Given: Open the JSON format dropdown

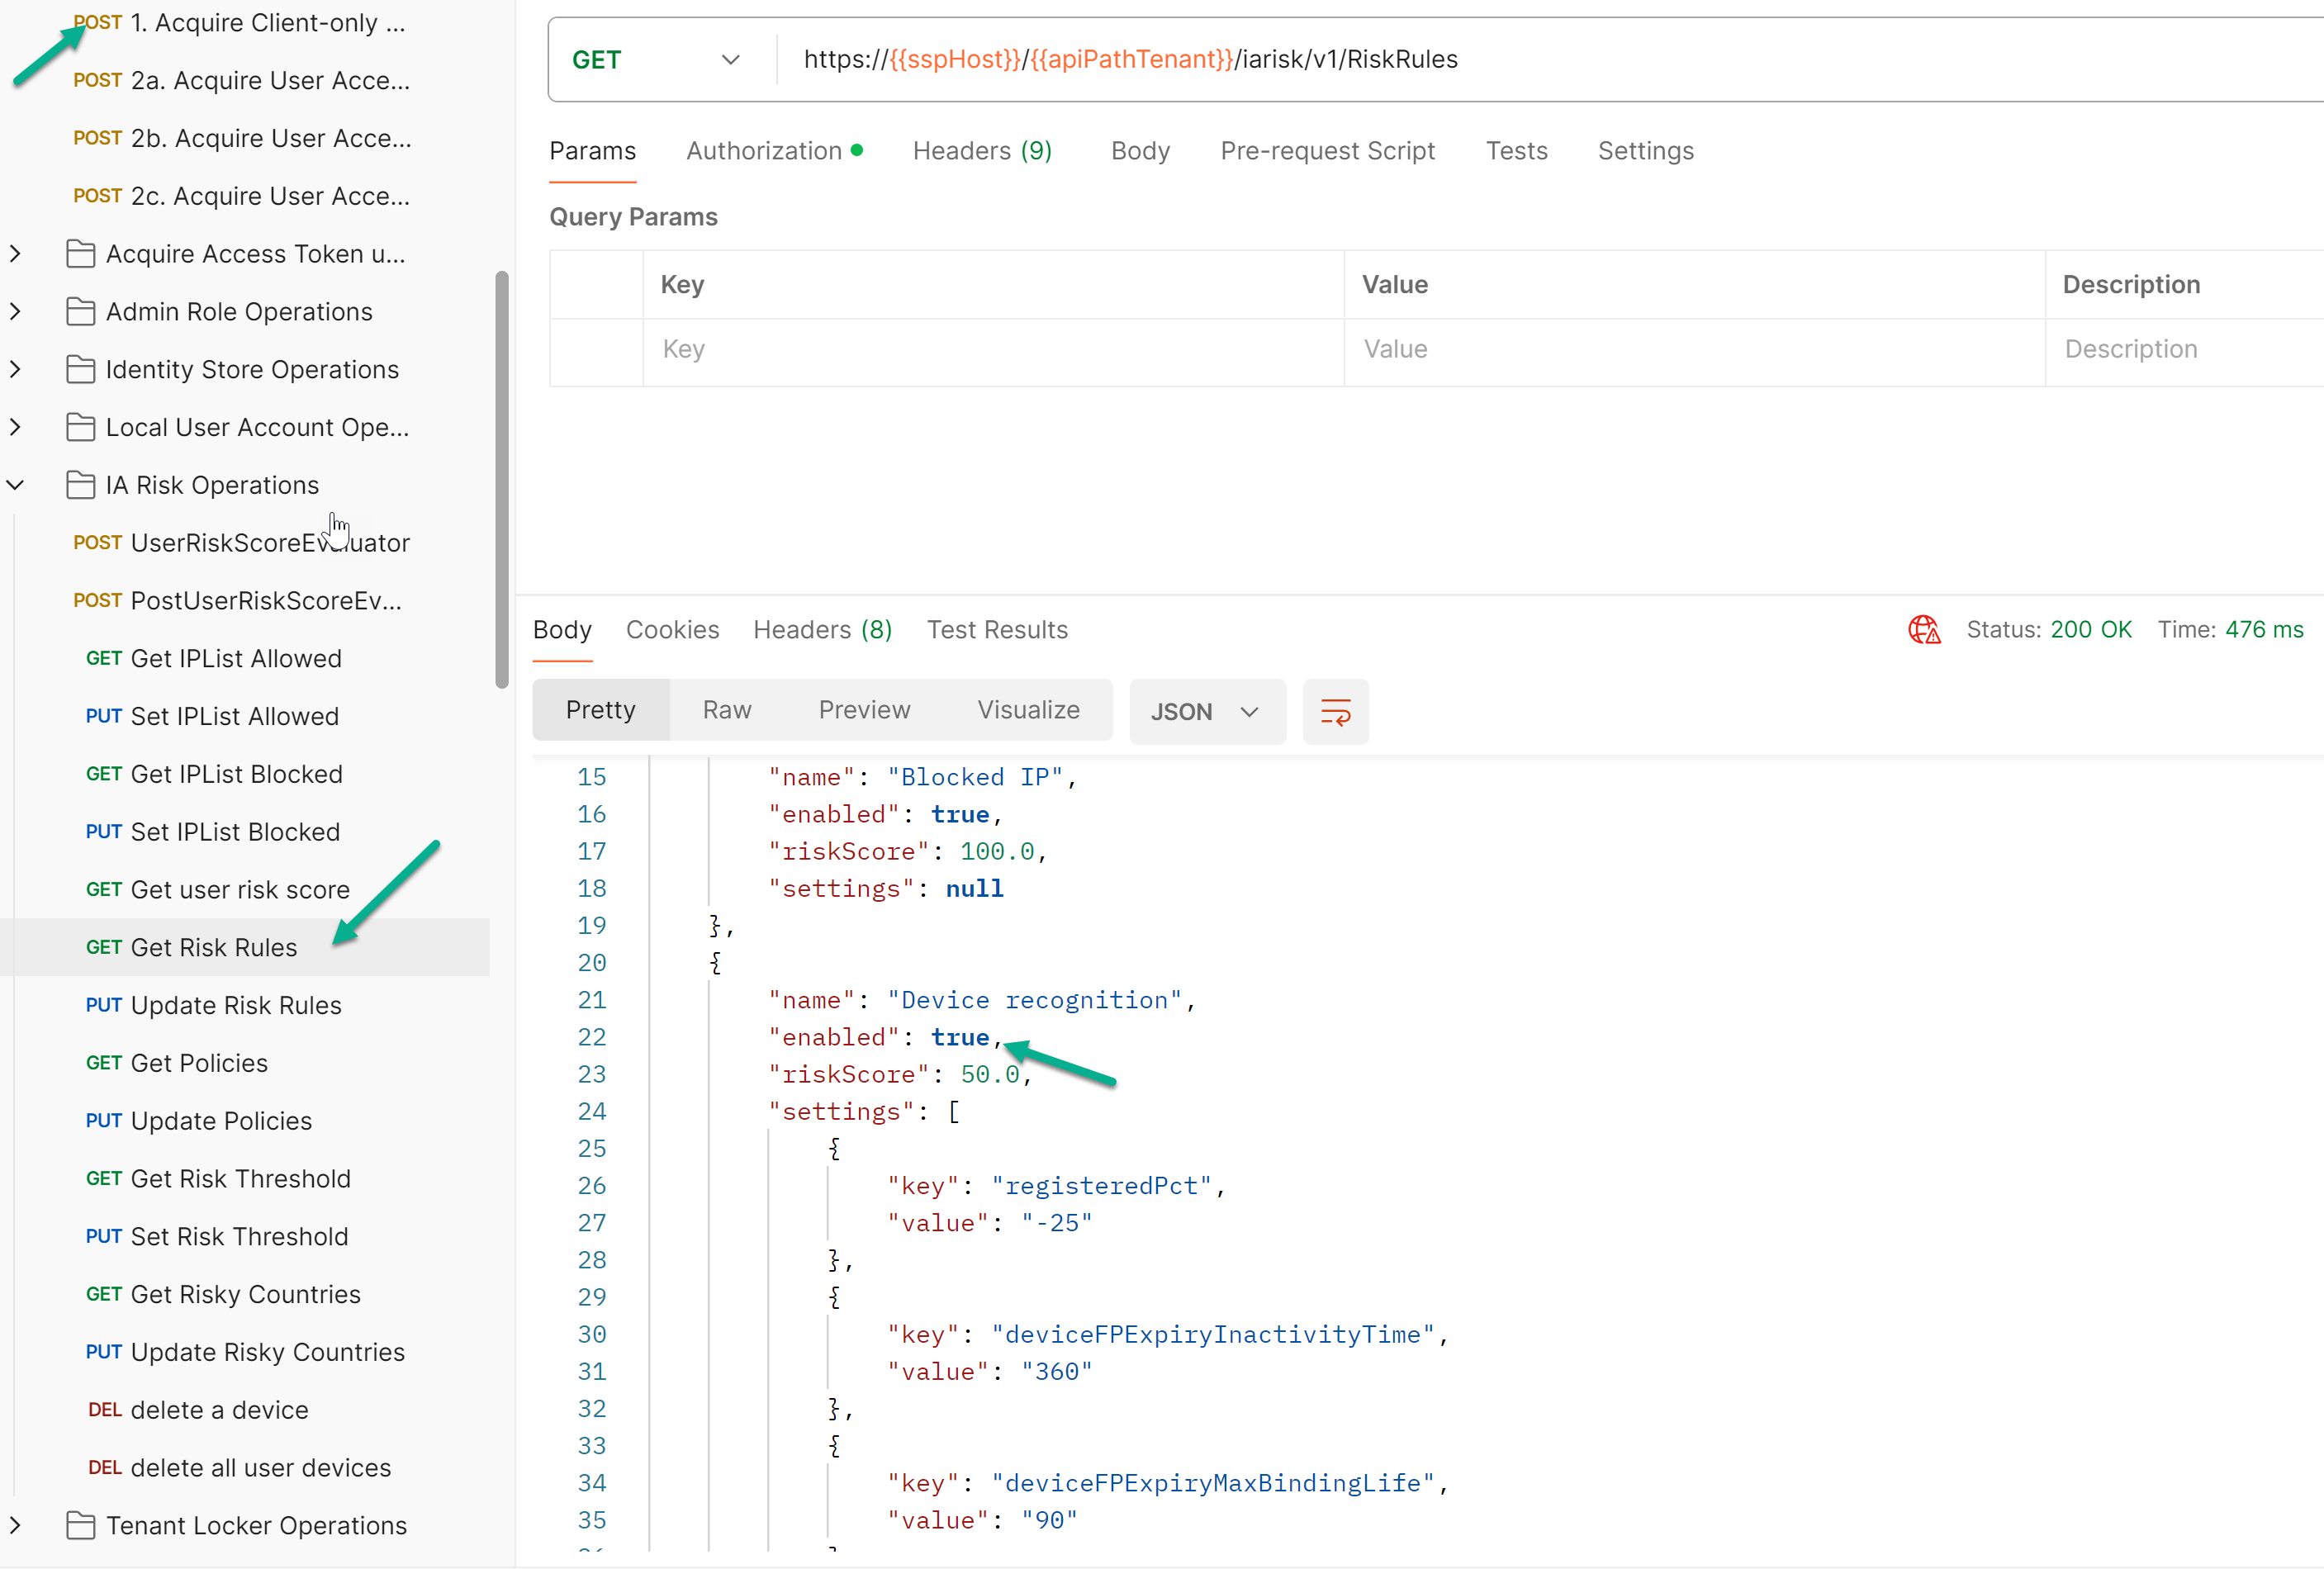Looking at the screenshot, I should click(1206, 712).
